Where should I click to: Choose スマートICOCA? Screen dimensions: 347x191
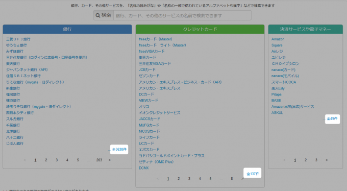coord(284,82)
